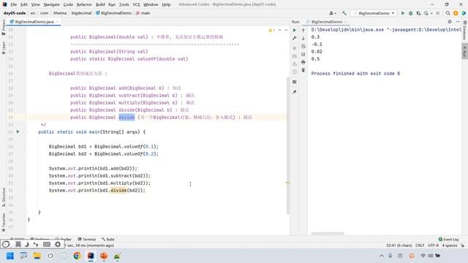Open the Event Log
468x263 pixels.
[448, 239]
